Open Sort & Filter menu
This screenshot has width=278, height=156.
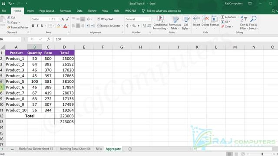pos(244,23)
